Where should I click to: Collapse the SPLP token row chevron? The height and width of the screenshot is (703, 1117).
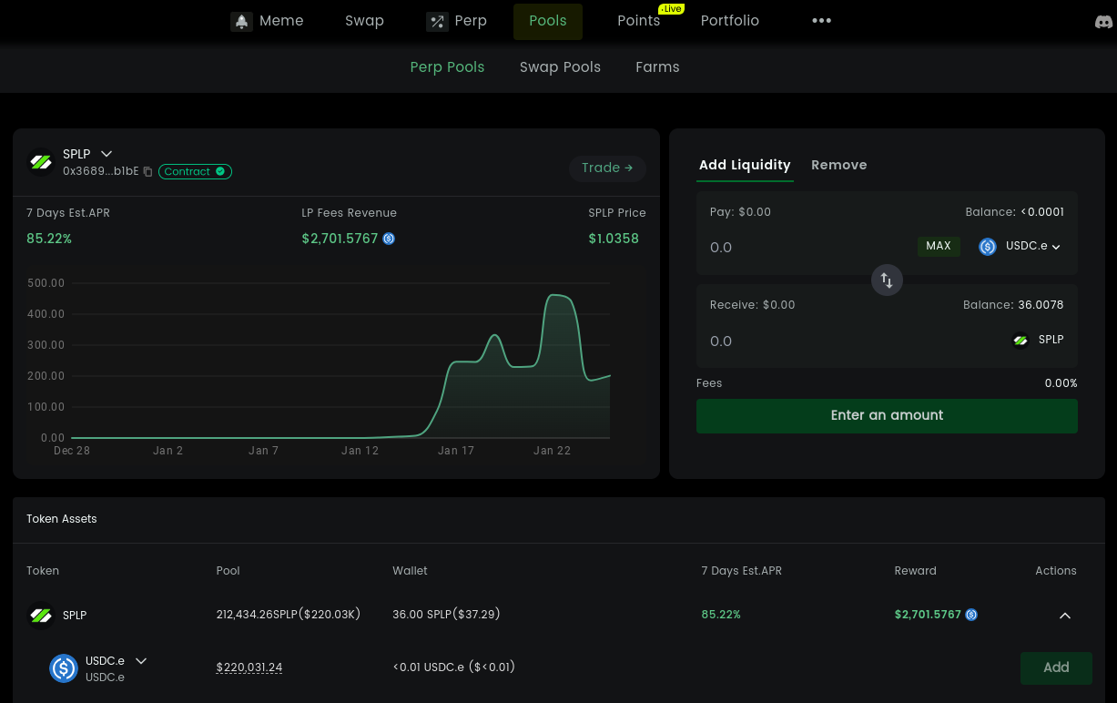click(1065, 616)
